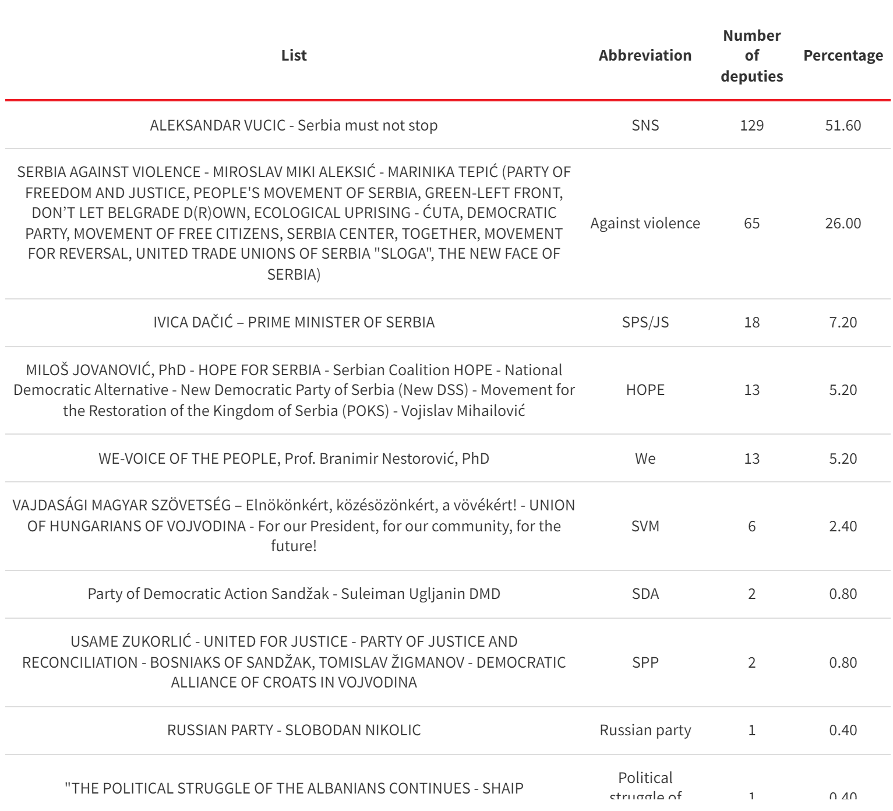893x811 pixels.
Task: Select 'WE-VOICE OF THE PEOPLE' list entry
Action: [x=294, y=459]
